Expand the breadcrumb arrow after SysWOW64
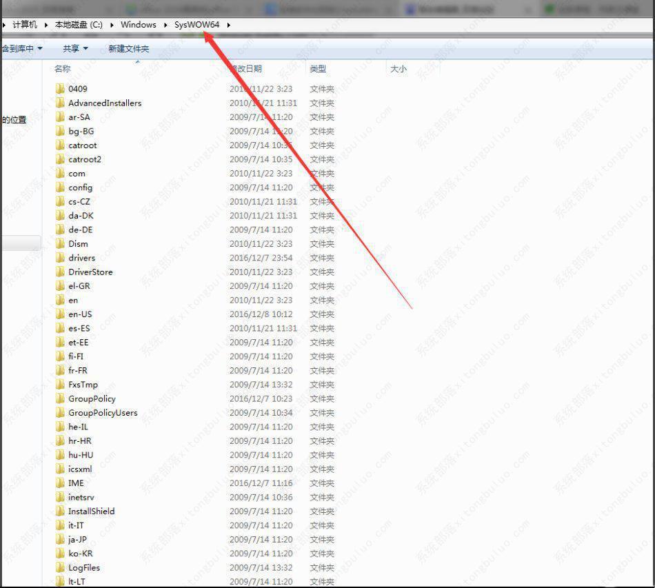 (x=228, y=24)
